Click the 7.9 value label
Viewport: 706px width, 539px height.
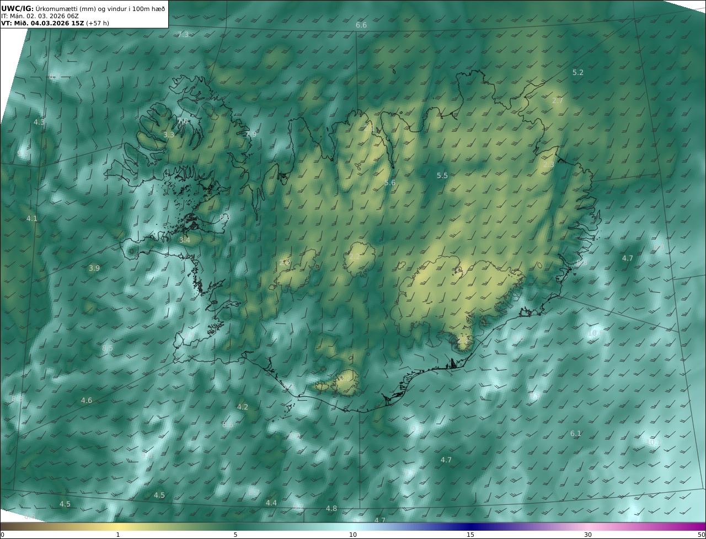click(251, 134)
